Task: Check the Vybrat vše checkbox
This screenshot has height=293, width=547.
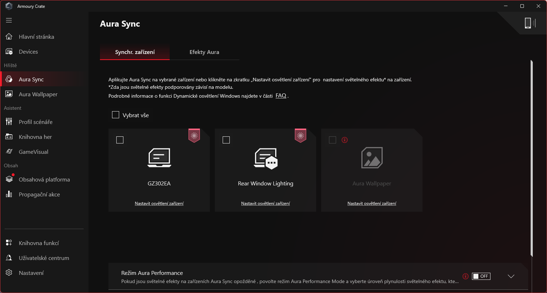Action: [x=116, y=115]
